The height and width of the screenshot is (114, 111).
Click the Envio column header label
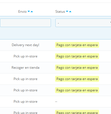click(x=22, y=12)
